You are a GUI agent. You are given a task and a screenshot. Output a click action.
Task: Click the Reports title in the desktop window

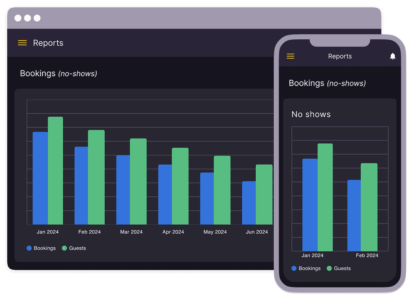click(x=48, y=43)
